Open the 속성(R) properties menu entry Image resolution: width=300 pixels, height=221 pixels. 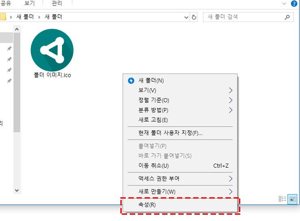click(x=180, y=205)
